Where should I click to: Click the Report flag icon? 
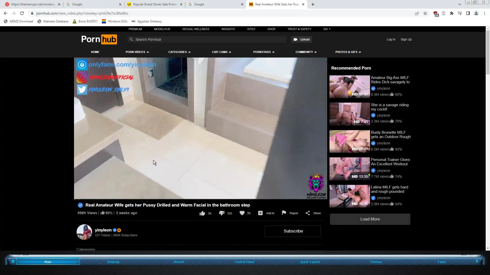tap(284, 213)
